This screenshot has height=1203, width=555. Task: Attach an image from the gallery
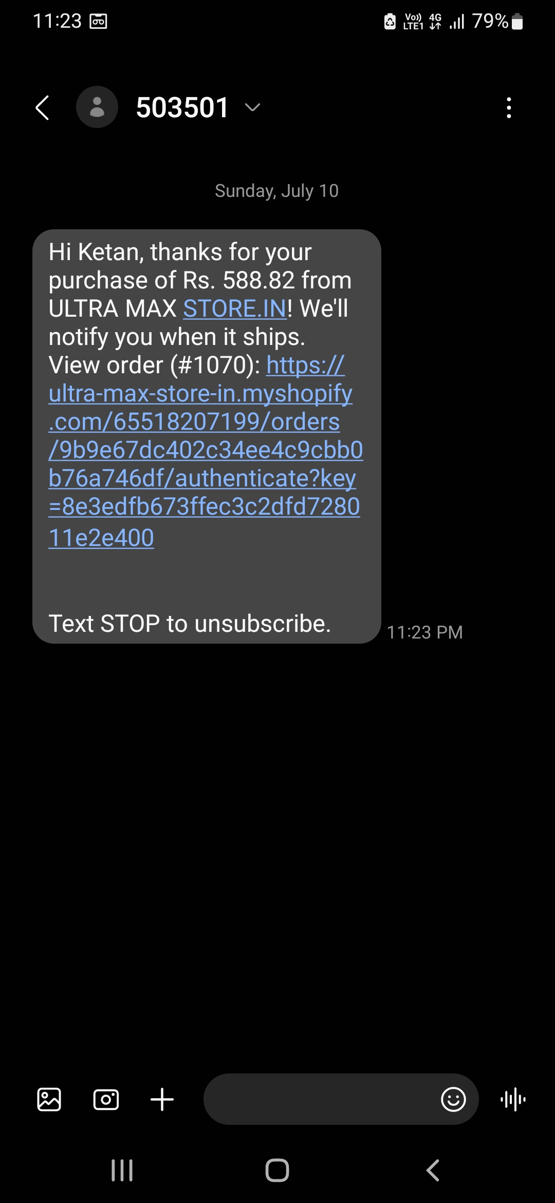click(x=49, y=1100)
